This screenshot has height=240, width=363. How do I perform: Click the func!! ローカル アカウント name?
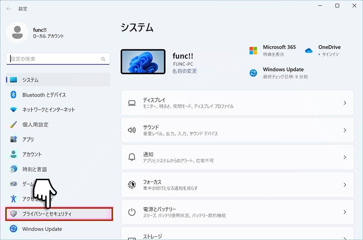point(48,33)
